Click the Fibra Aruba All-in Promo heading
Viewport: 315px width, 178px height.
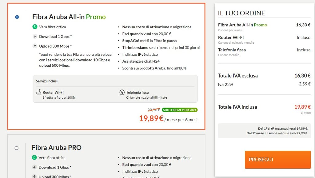[69, 17]
